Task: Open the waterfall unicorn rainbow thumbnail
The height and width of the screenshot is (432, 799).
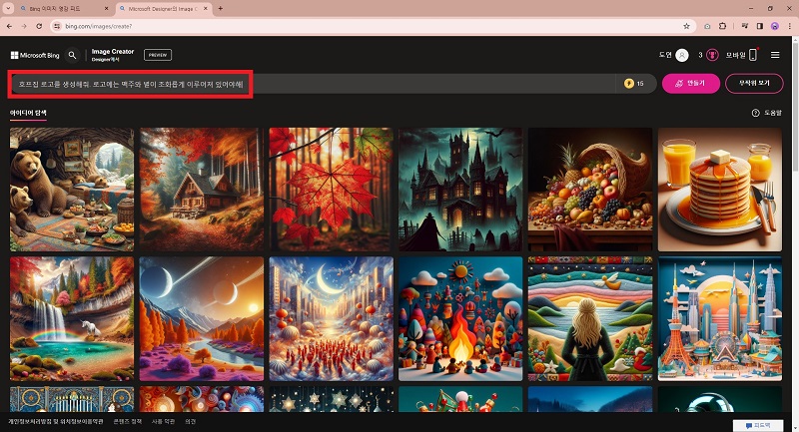Action: 72,318
